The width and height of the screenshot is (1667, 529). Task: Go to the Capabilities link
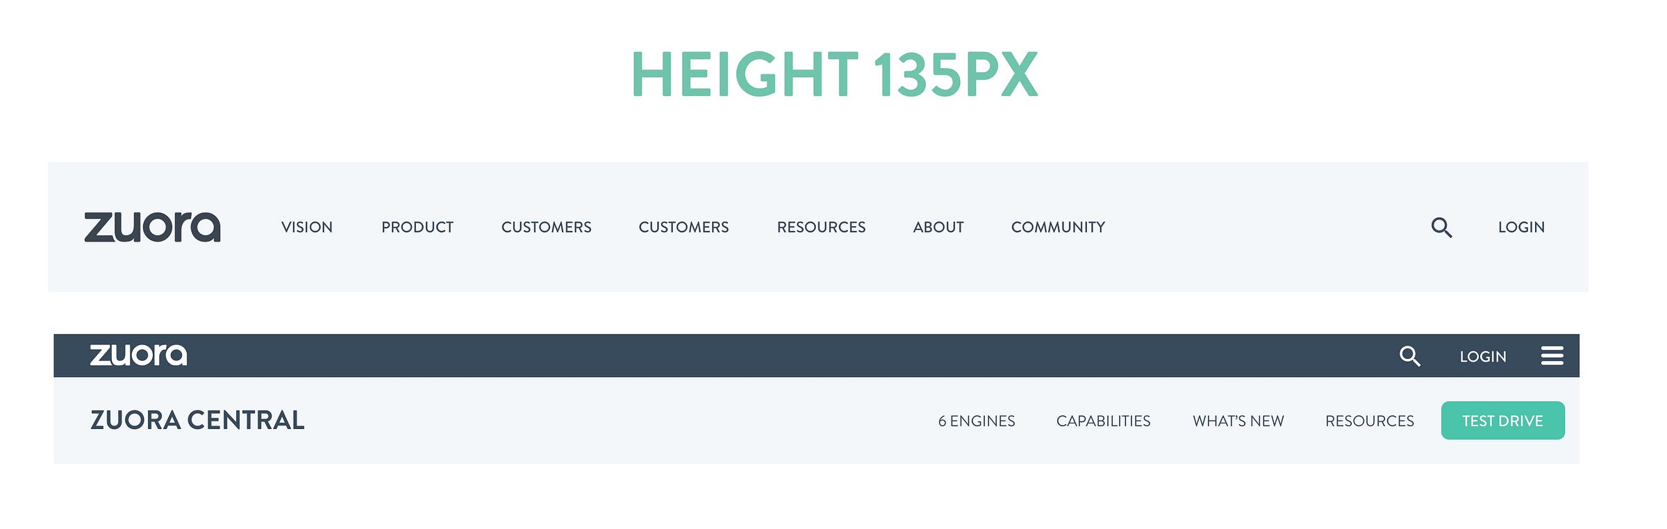(1103, 421)
